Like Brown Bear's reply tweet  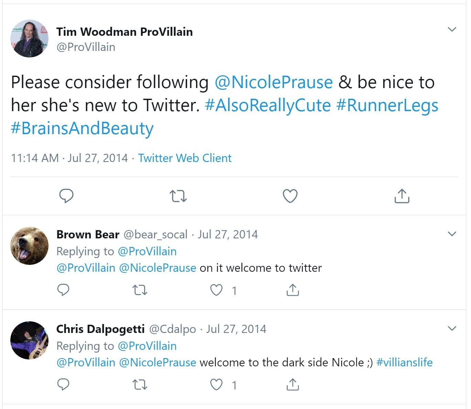[x=216, y=290]
